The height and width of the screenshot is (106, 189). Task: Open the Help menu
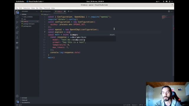[x=53, y=8]
